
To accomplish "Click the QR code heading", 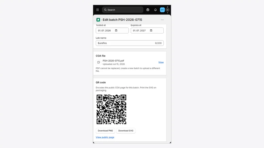I will coord(101,83).
